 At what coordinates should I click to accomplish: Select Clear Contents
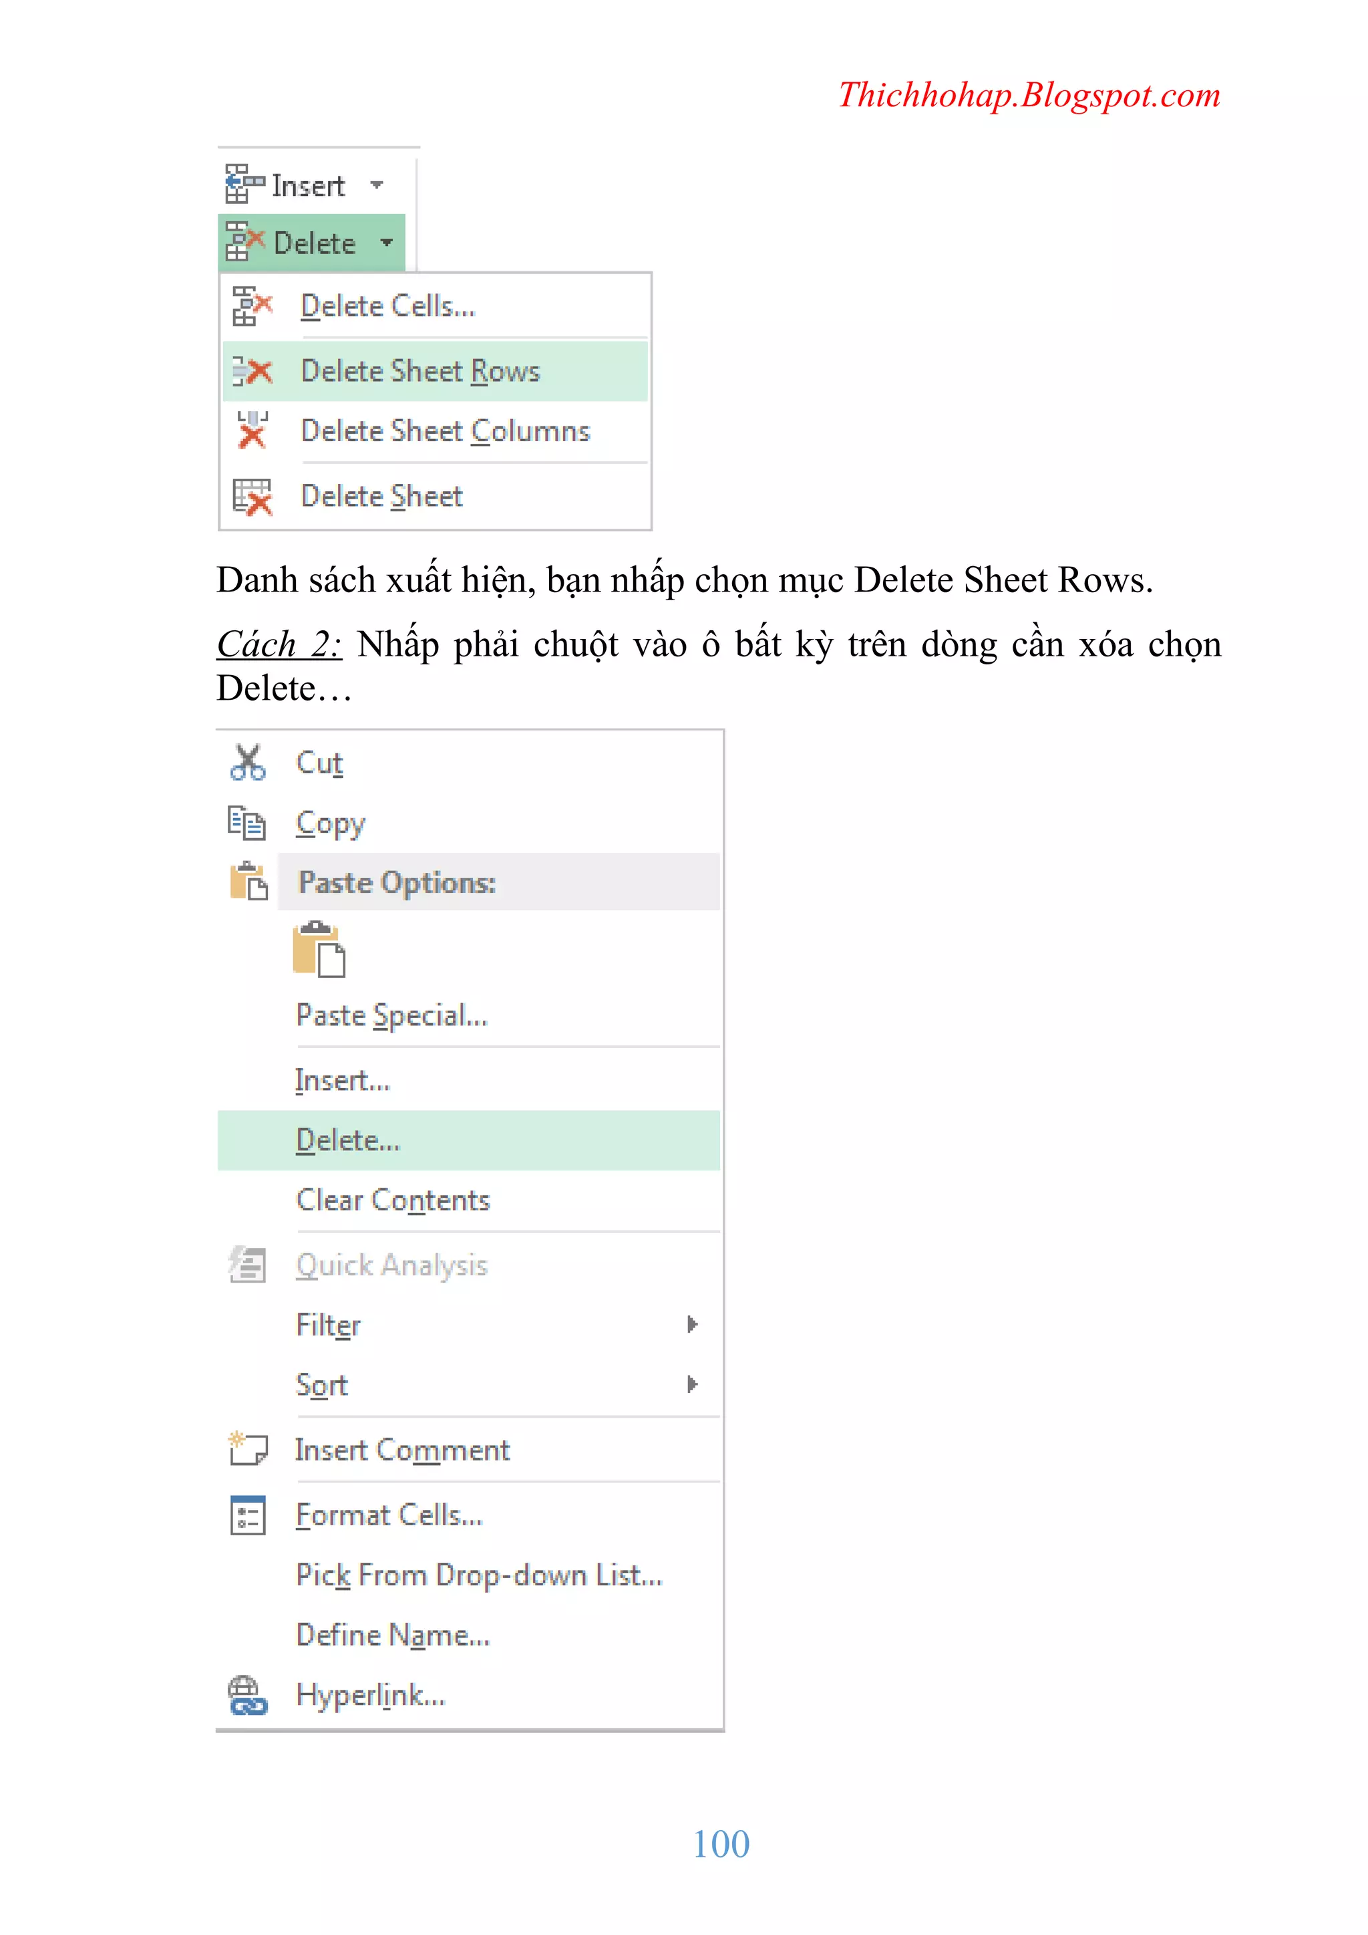coord(469,1199)
